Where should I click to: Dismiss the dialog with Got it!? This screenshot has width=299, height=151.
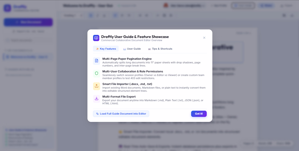coord(199,114)
